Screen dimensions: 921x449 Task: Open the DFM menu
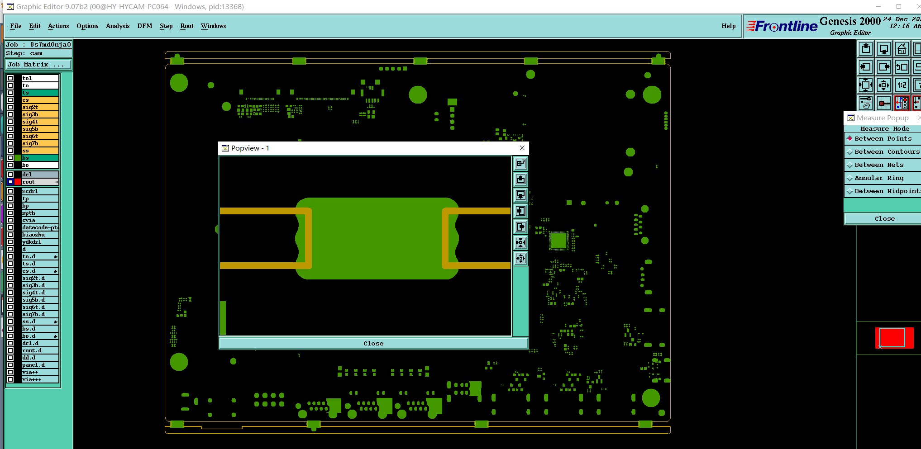coord(145,26)
